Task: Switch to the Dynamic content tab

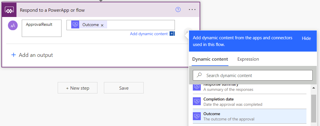Action: click(x=210, y=59)
